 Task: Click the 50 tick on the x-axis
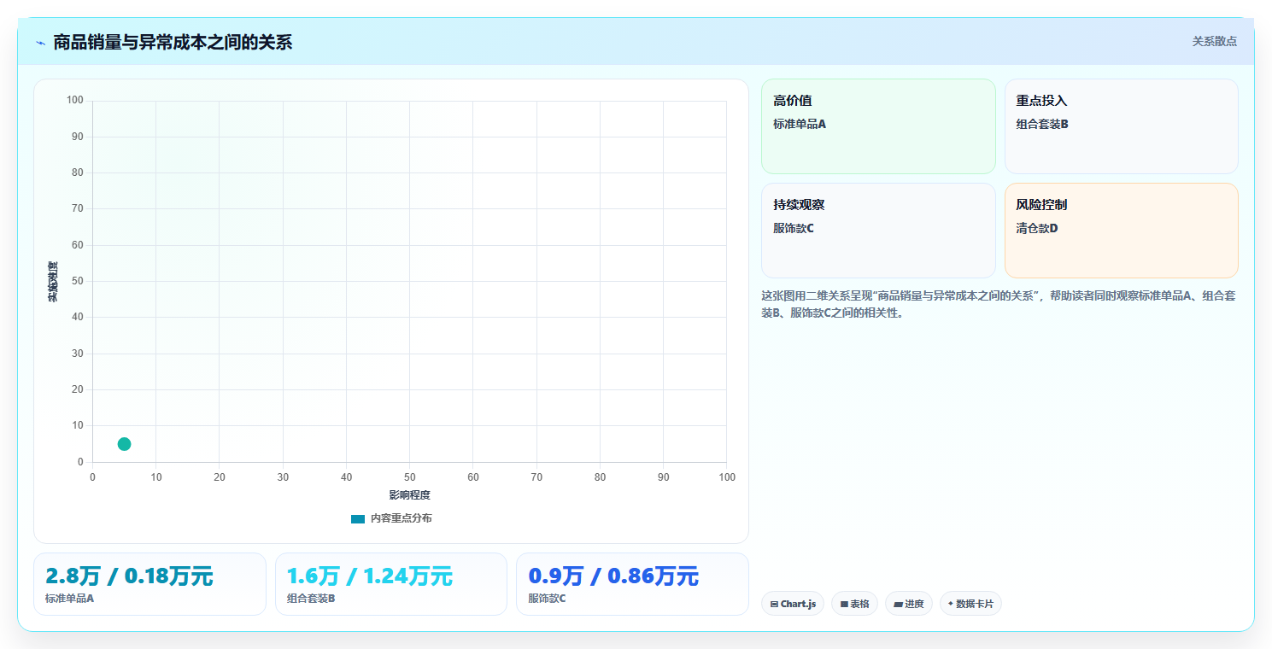tap(410, 477)
